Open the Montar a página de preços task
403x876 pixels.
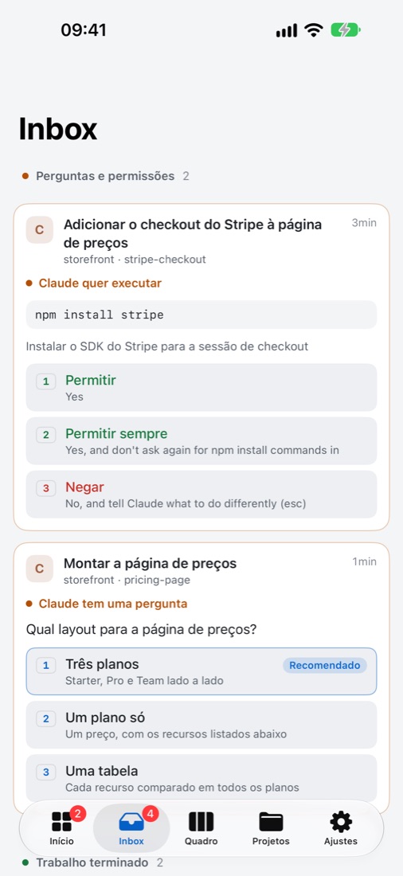click(150, 563)
